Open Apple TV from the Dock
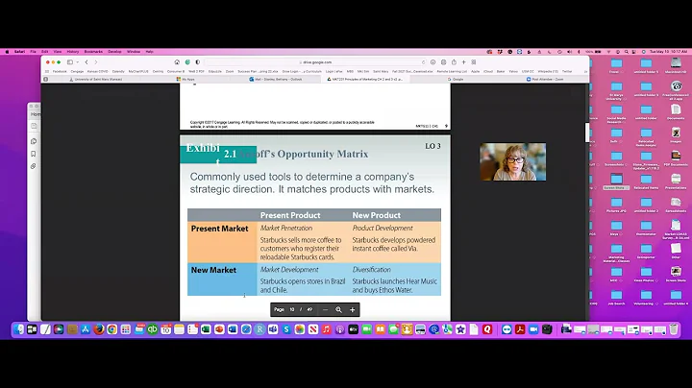 pyautogui.click(x=354, y=329)
